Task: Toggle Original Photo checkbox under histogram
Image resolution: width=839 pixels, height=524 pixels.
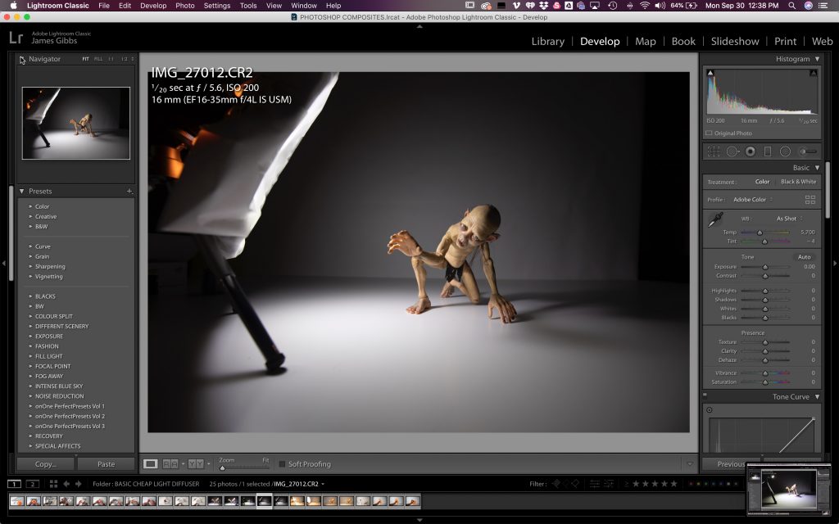Action: tap(709, 133)
